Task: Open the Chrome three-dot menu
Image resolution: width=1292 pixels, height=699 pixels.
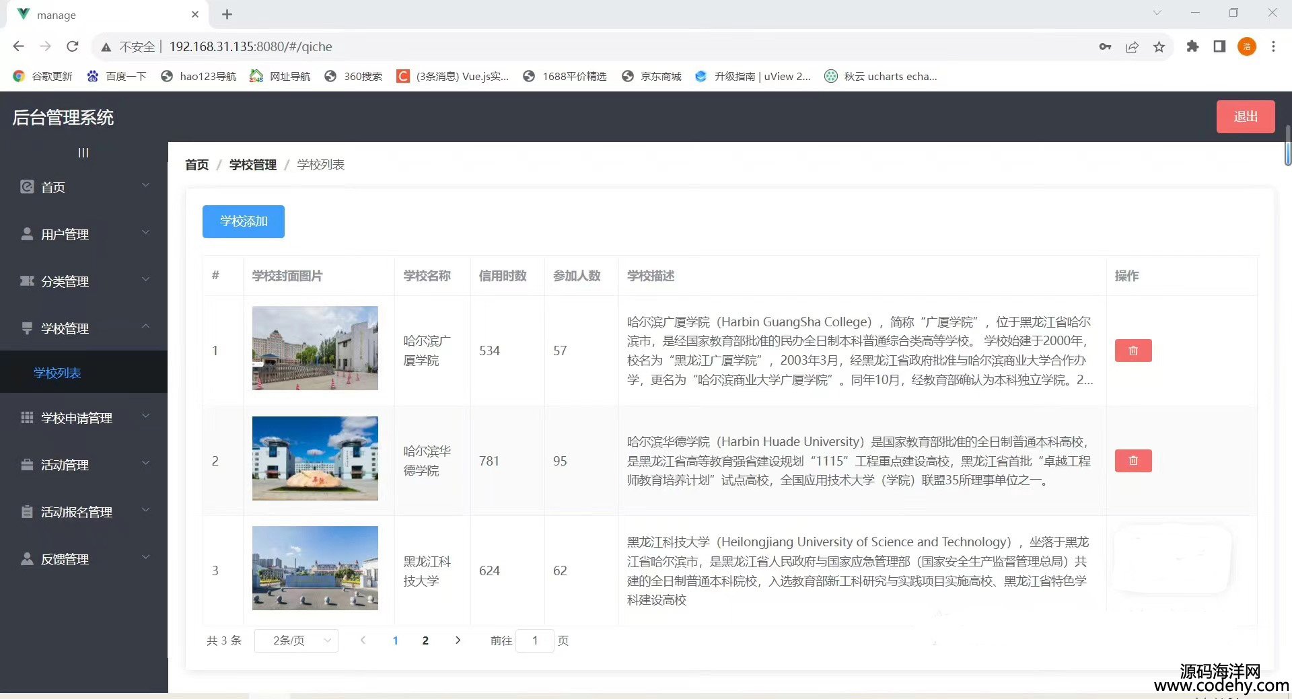Action: [x=1273, y=46]
